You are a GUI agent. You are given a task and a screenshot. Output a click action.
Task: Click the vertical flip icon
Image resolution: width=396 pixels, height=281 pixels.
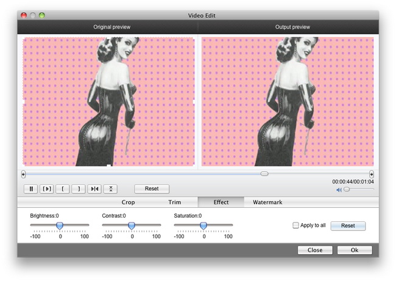click(x=110, y=189)
